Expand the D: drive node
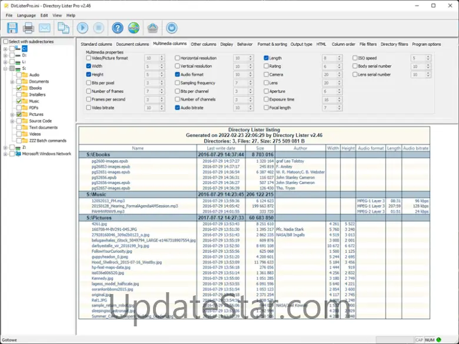 (x=5, y=55)
